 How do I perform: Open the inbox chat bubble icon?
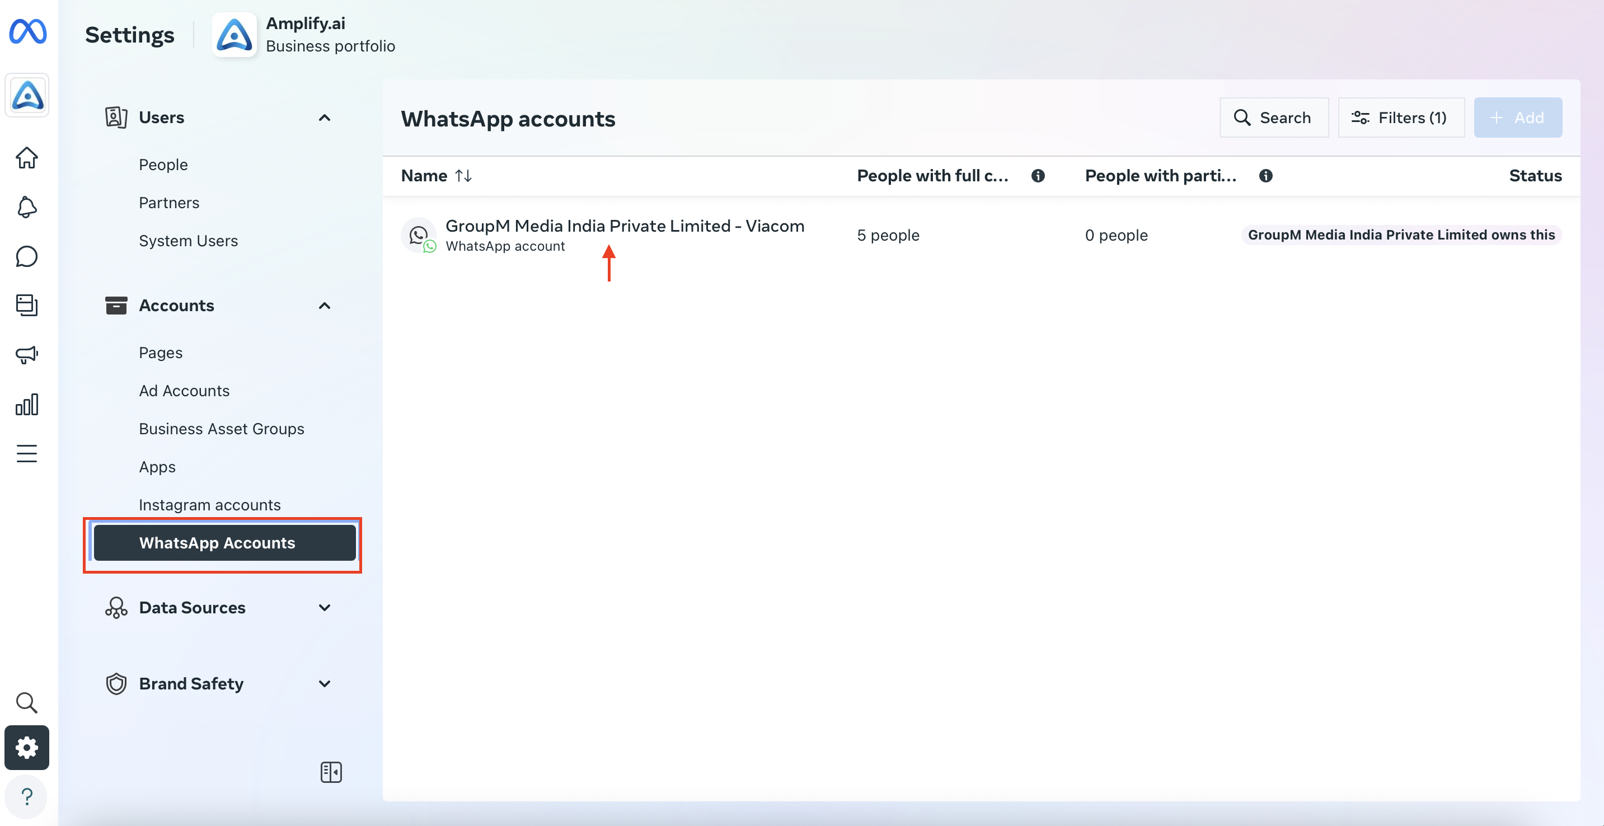(27, 256)
